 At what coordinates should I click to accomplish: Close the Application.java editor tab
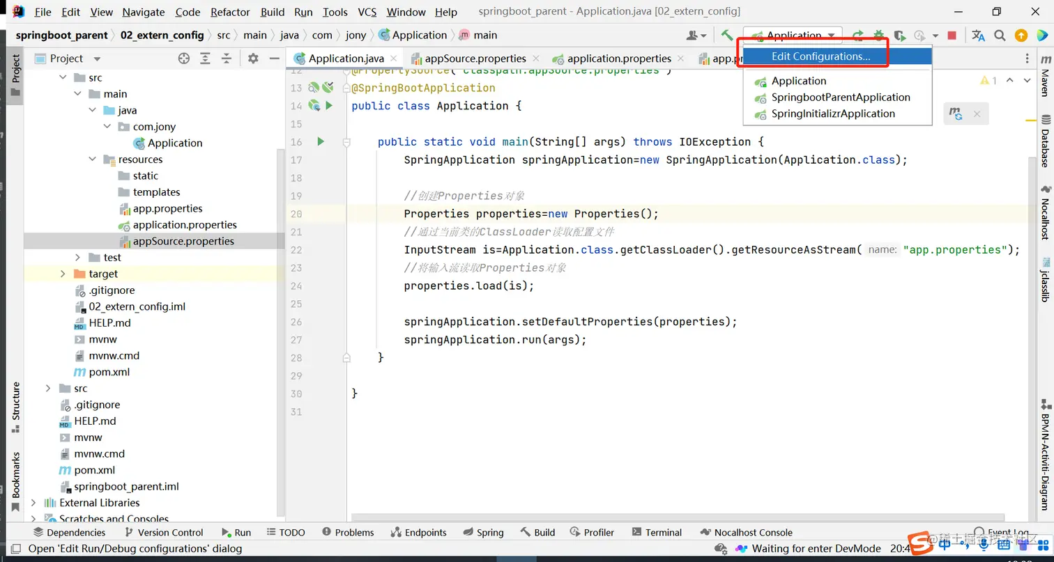pos(394,58)
